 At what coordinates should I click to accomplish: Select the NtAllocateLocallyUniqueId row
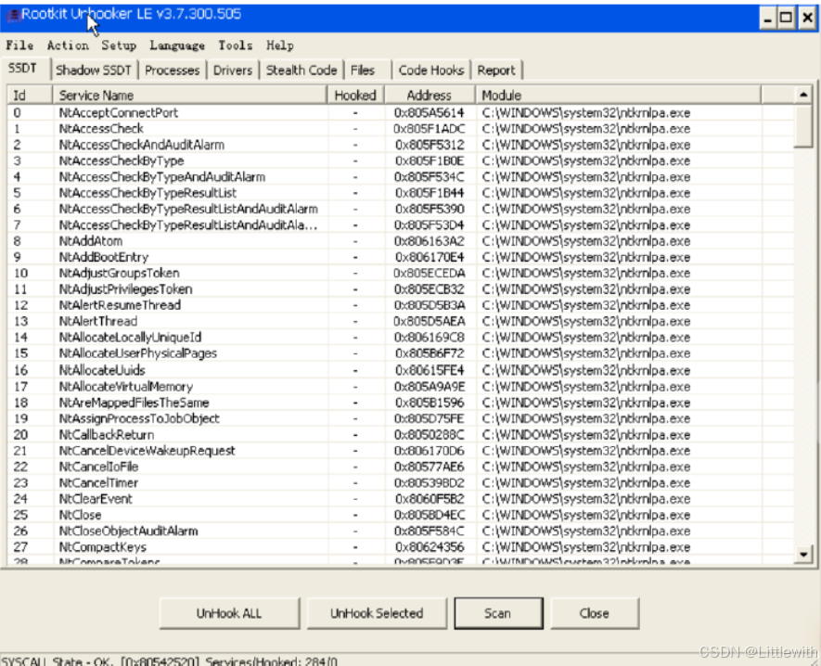click(x=401, y=338)
